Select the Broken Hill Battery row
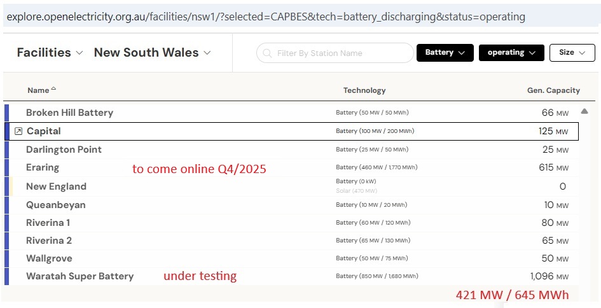The width and height of the screenshot is (601, 308). coord(69,113)
